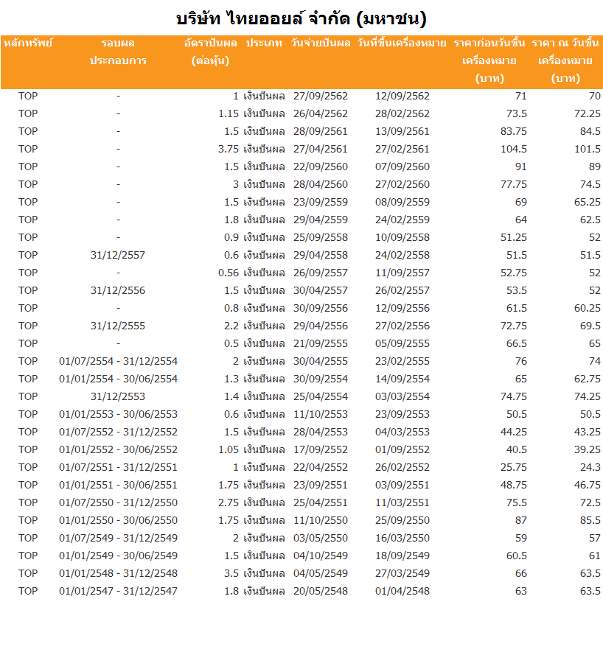603x655 pixels.
Task: Click period cell 31/12/2553
Action: (x=118, y=396)
